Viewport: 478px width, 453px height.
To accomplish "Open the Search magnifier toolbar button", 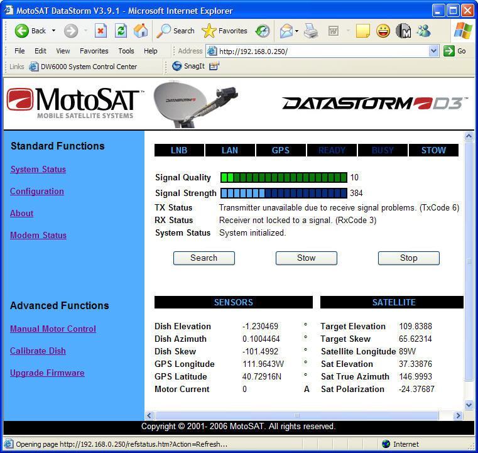I will (x=175, y=31).
